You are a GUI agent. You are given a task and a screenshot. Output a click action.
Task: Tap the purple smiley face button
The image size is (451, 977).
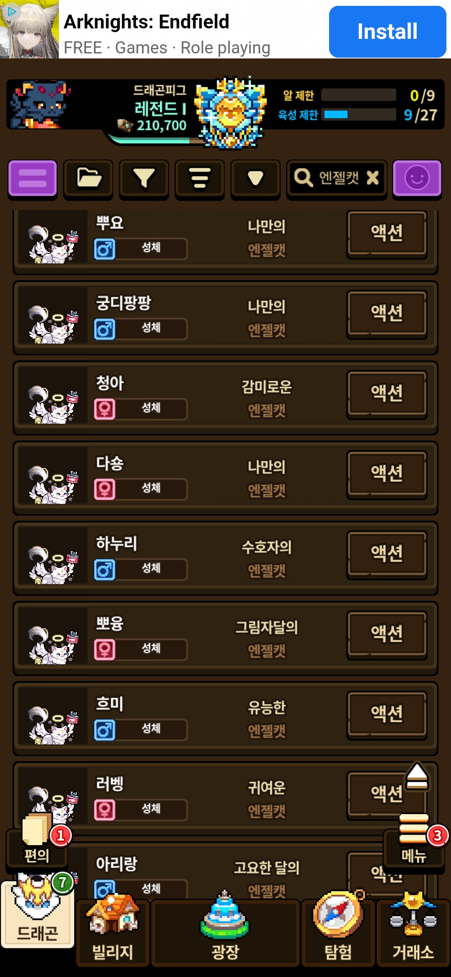click(x=417, y=178)
